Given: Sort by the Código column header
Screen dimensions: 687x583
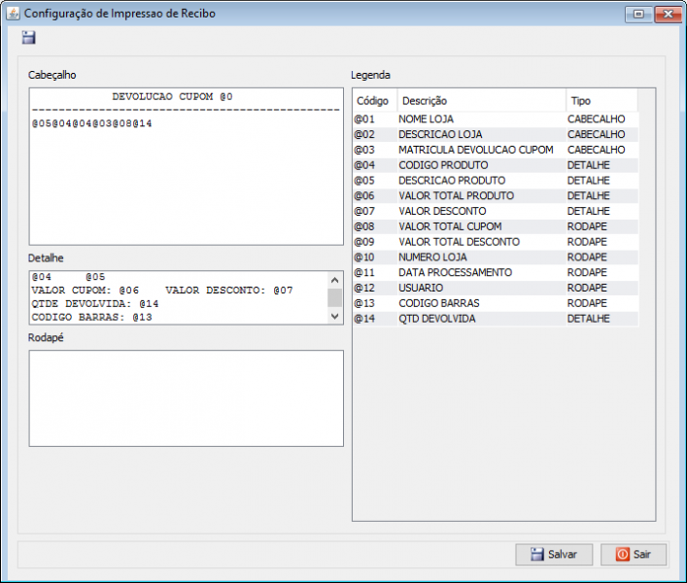Looking at the screenshot, I should click(x=375, y=101).
